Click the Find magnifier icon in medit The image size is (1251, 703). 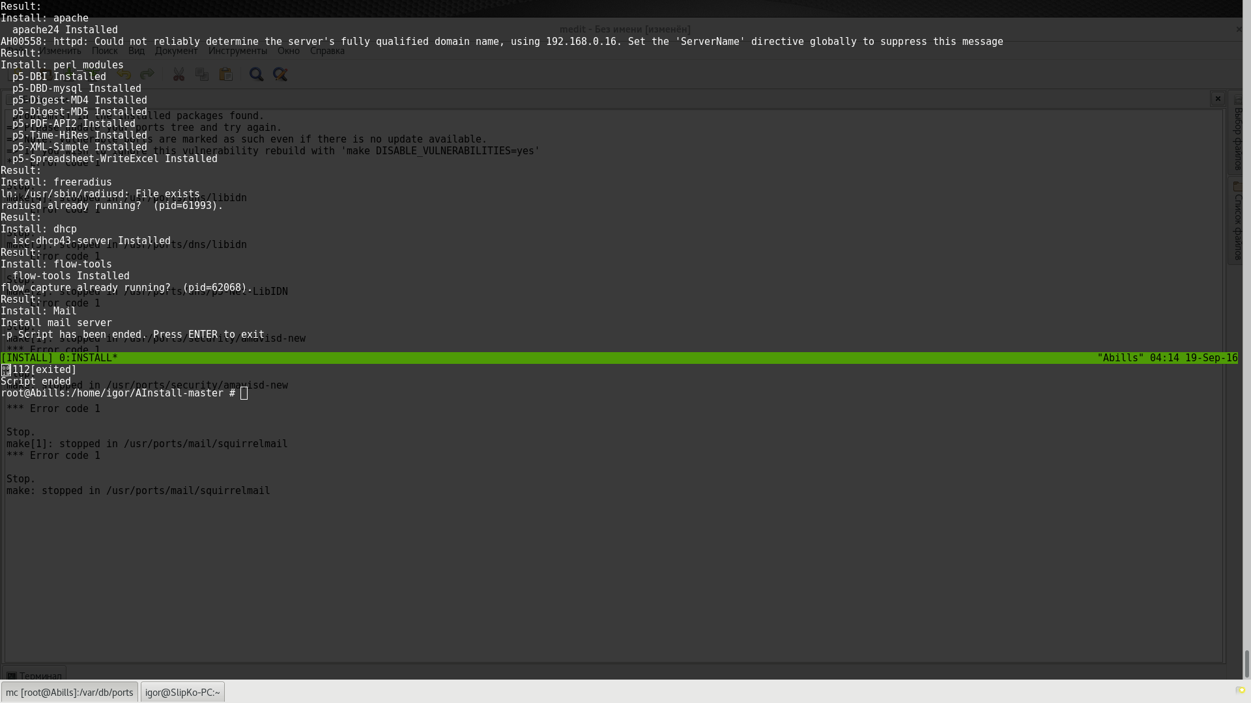pos(256,75)
